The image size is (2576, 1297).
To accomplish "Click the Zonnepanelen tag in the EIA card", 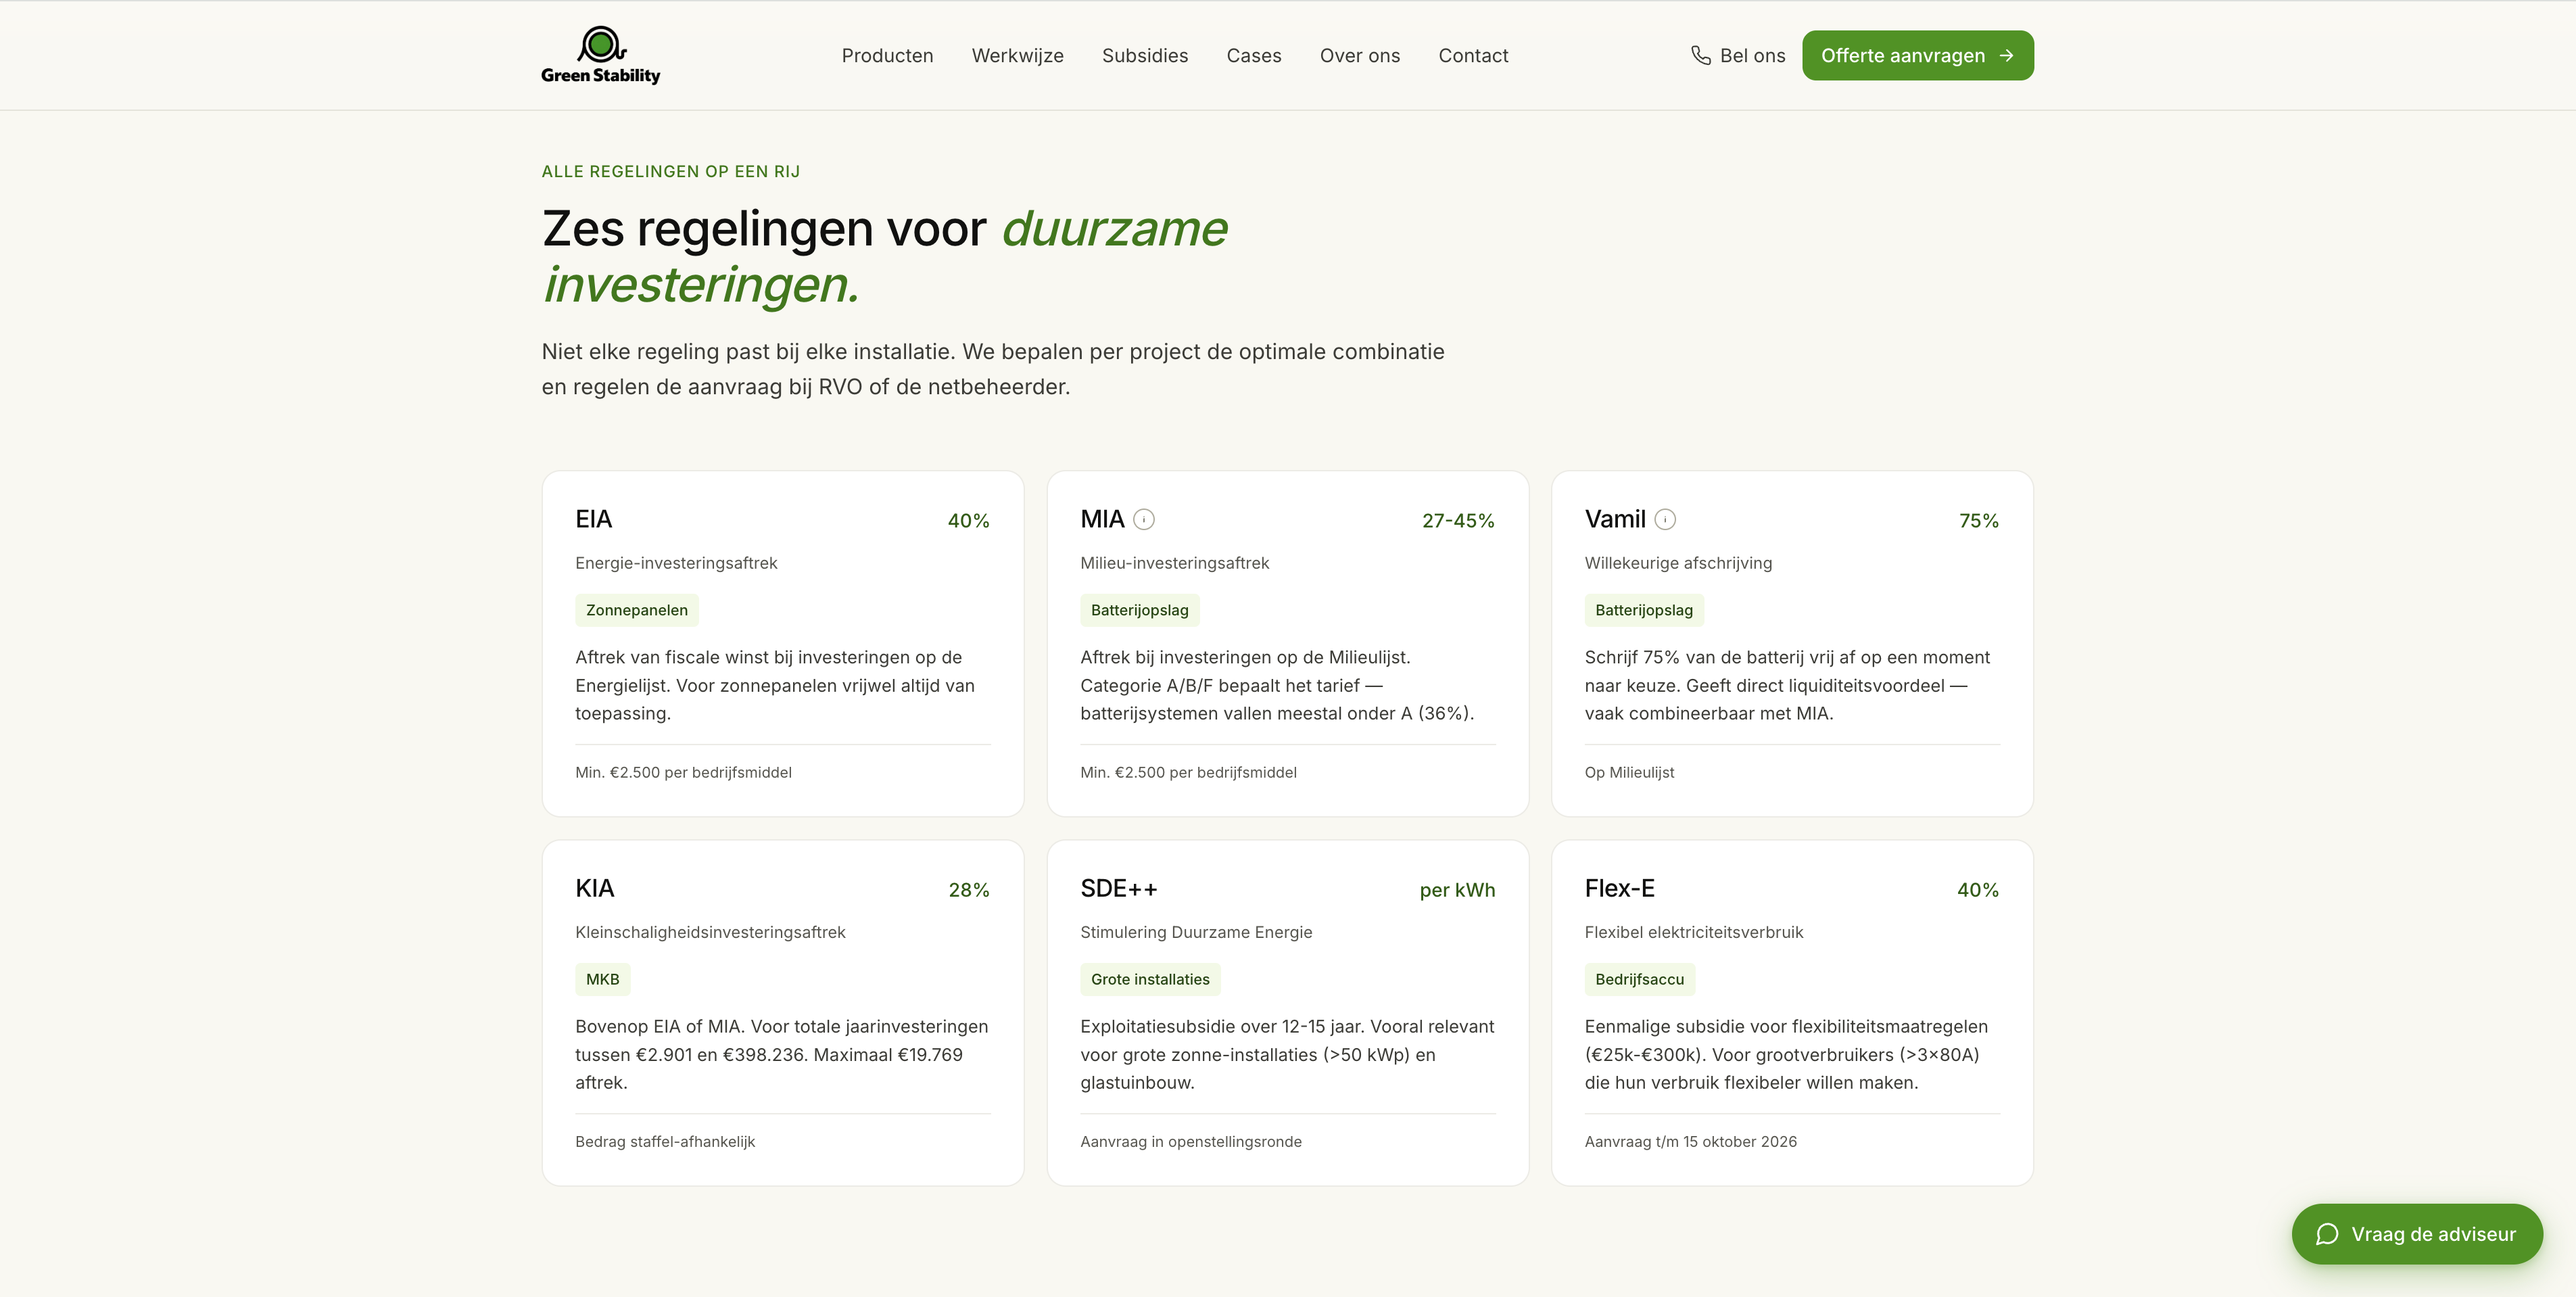I will click(x=636, y=610).
